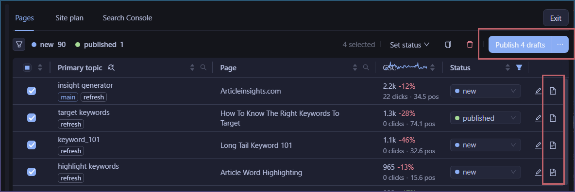Click the target keywords topic name

coord(84,112)
